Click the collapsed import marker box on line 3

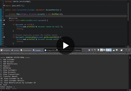24,6
